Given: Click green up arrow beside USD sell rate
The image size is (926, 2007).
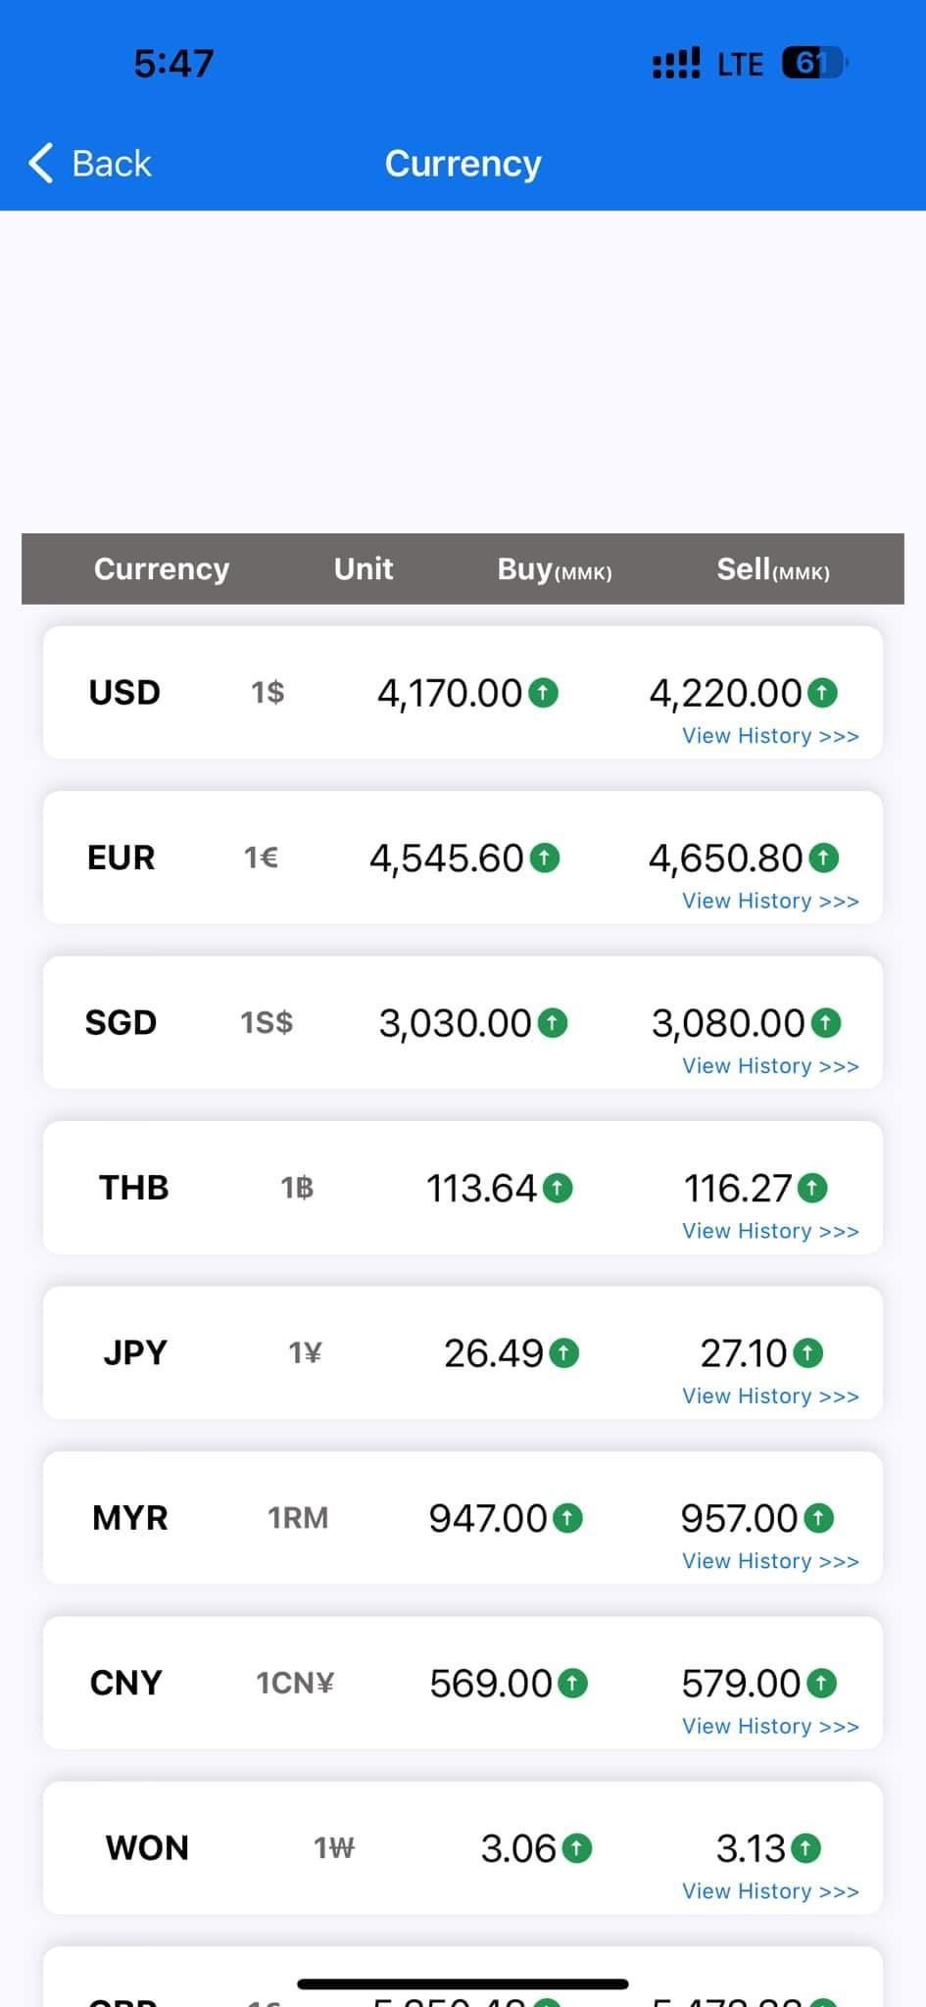Looking at the screenshot, I should (822, 693).
